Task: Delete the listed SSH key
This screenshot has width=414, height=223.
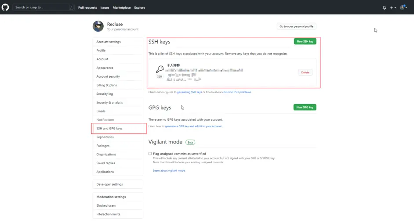Action: coord(305,72)
